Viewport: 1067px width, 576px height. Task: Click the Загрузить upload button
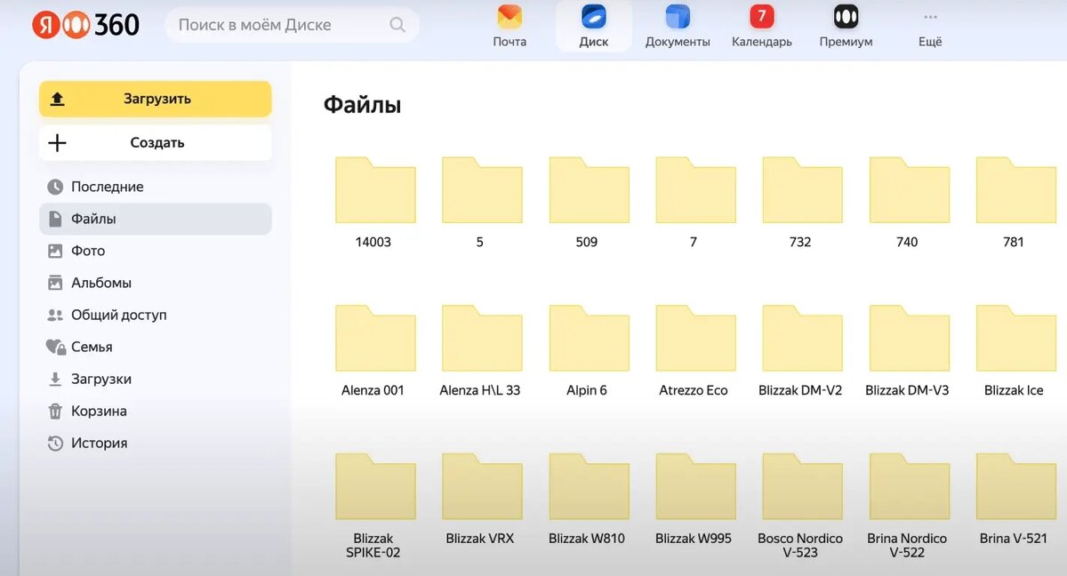pyautogui.click(x=155, y=99)
